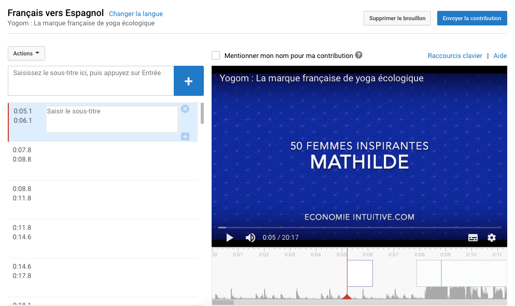515x306 pixels.
Task: Click 'Changer la langue' link
Action: [135, 14]
